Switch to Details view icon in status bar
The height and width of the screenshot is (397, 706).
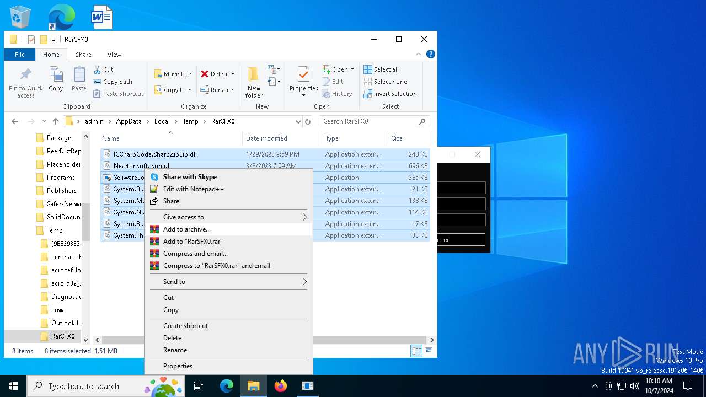tap(417, 351)
